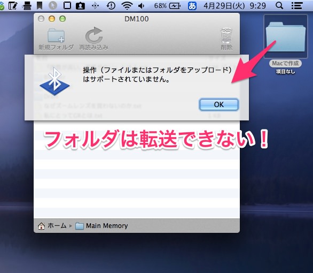Go to ホーム in the path bar

(52, 226)
